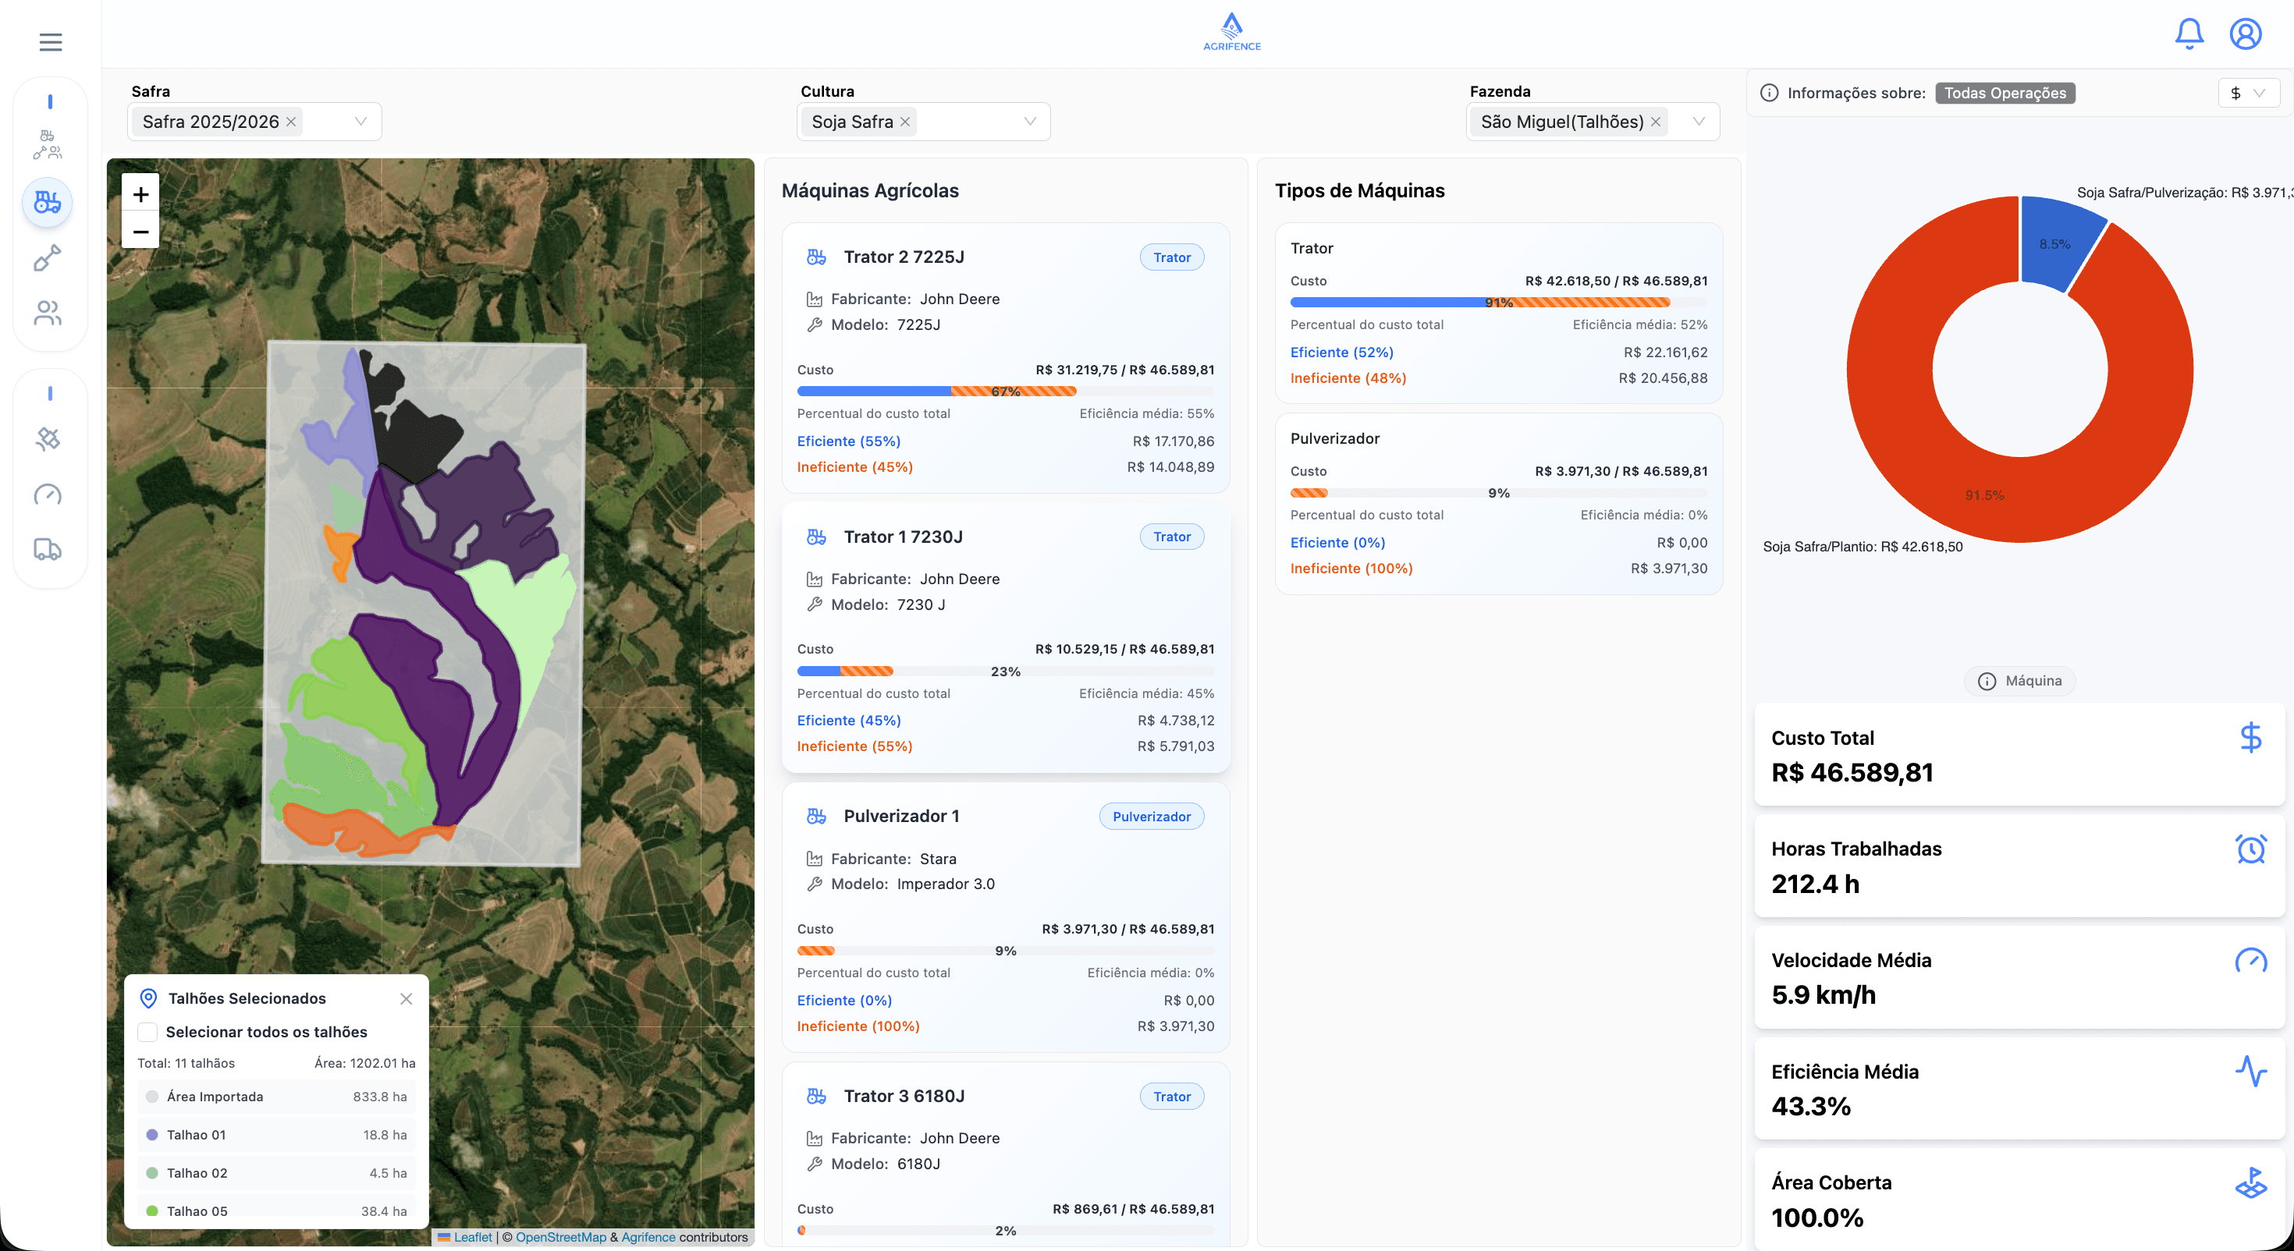This screenshot has height=1251, width=2294.
Task: Open the operators people sidebar icon
Action: coord(47,314)
